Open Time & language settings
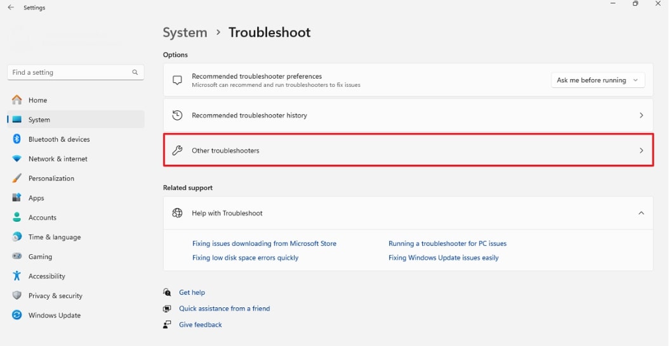The width and height of the screenshot is (669, 346). pos(76,237)
